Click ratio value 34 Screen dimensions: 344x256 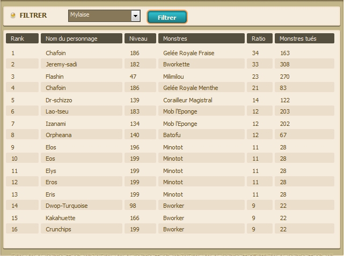click(255, 53)
